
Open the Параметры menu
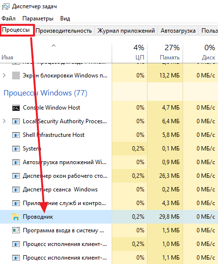tap(38, 19)
